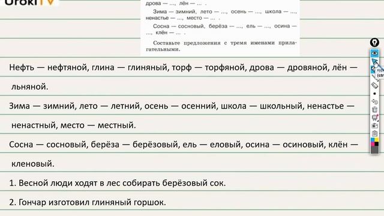Click the word 'дровяной'
Screen dimensions: 384x216
tap(307, 67)
